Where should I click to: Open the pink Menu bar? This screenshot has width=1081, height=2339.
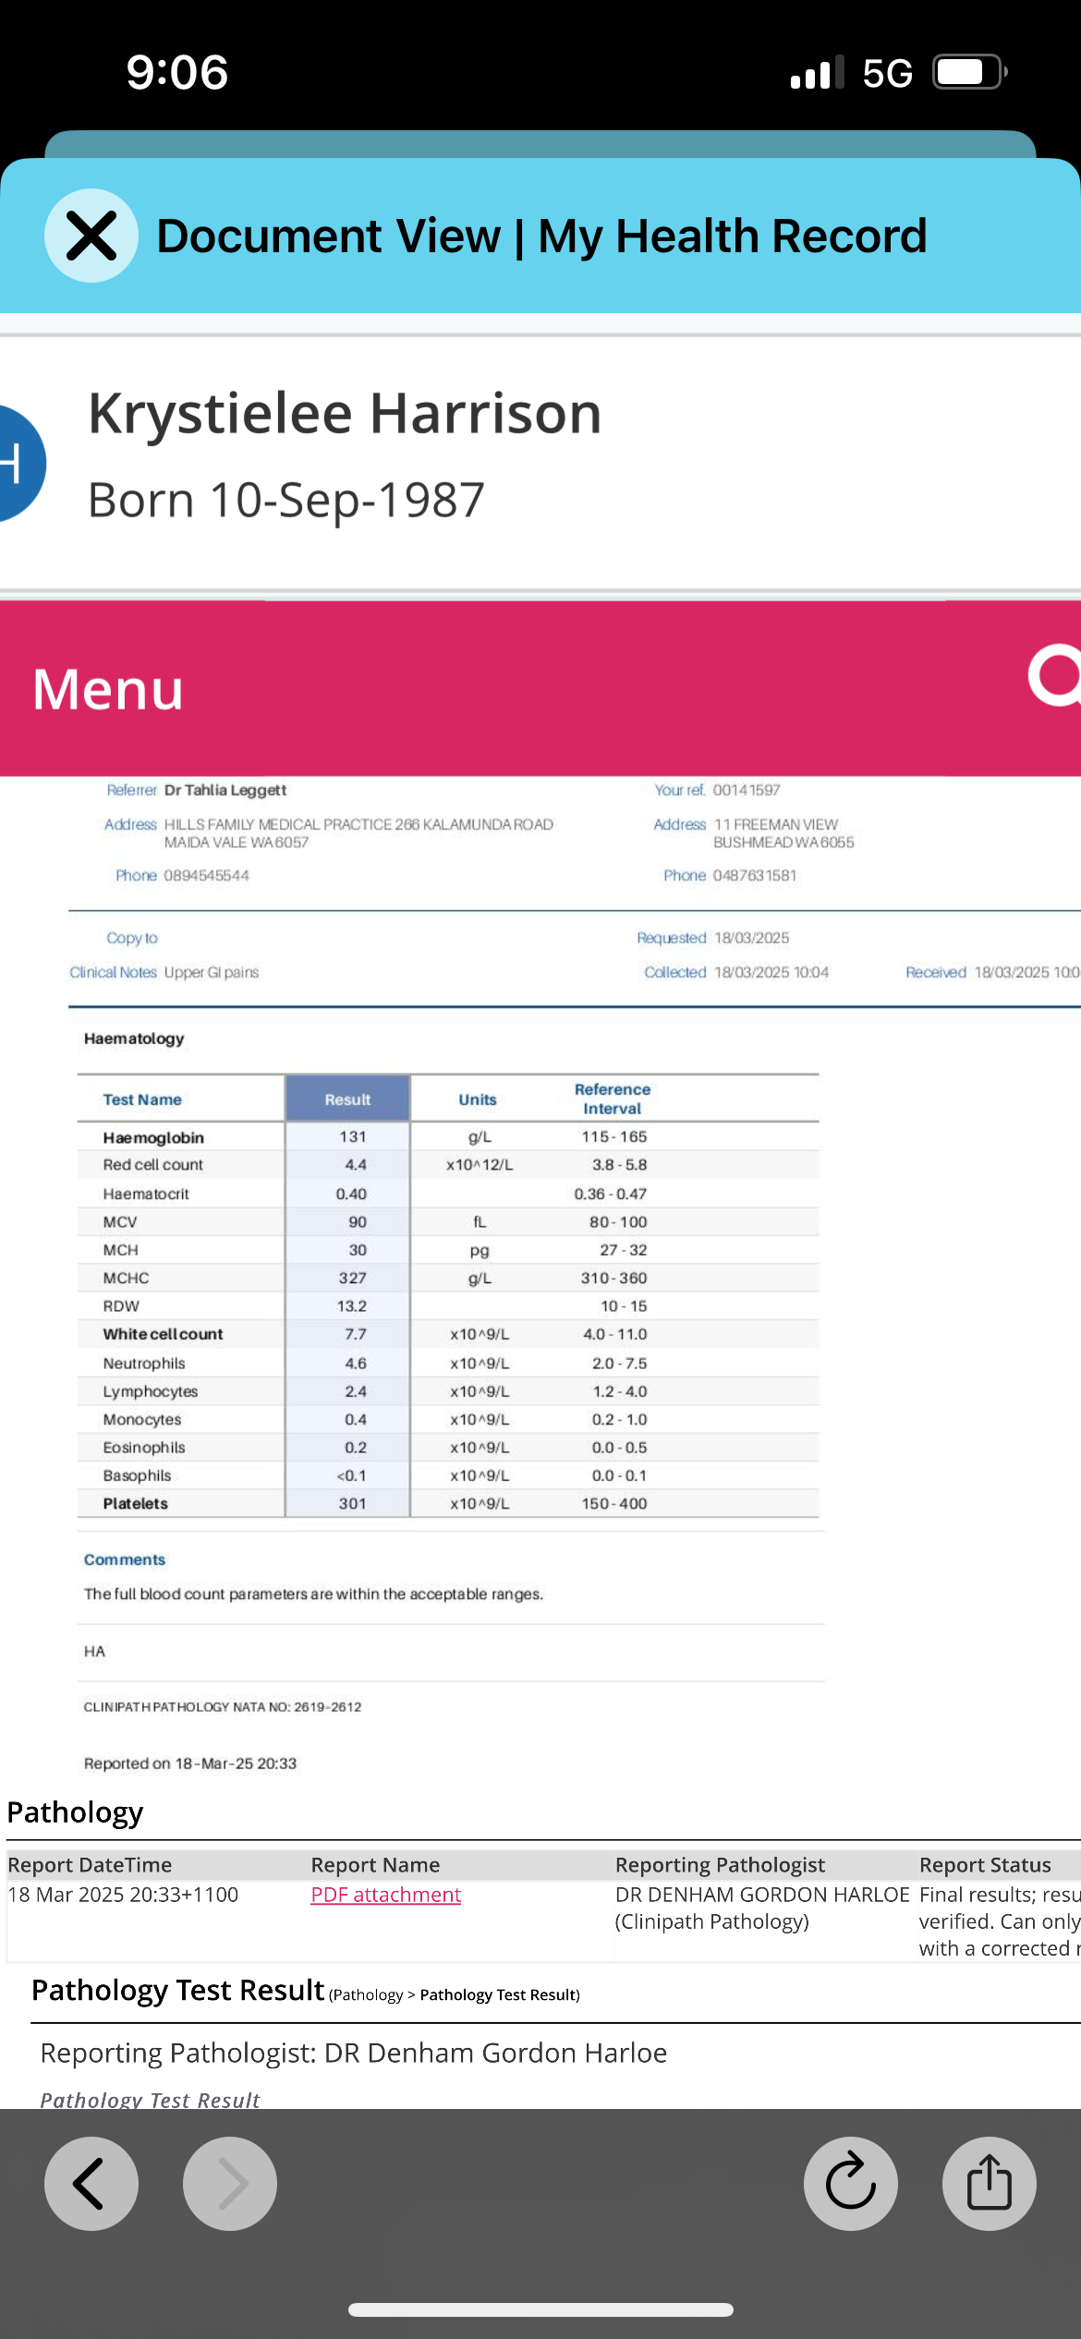[x=108, y=689]
